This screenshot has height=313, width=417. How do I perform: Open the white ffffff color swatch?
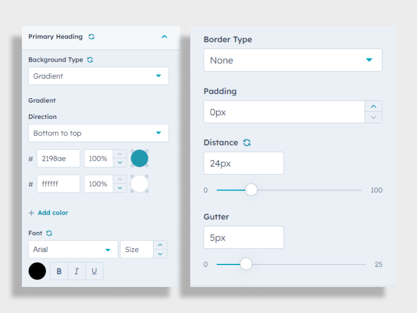tap(140, 184)
